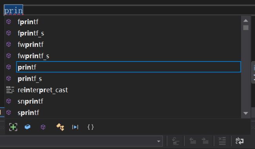Open the bottom toolbar combo box dropdown arrow
Screen dimensions: 255x149
(x=158, y=142)
